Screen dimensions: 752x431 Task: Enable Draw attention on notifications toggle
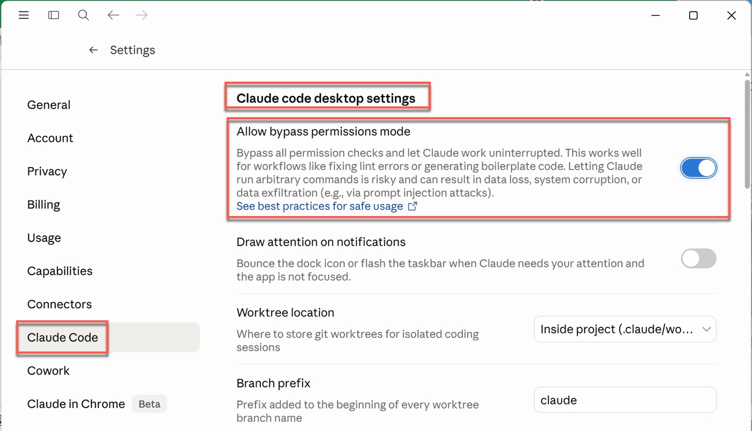click(x=698, y=258)
